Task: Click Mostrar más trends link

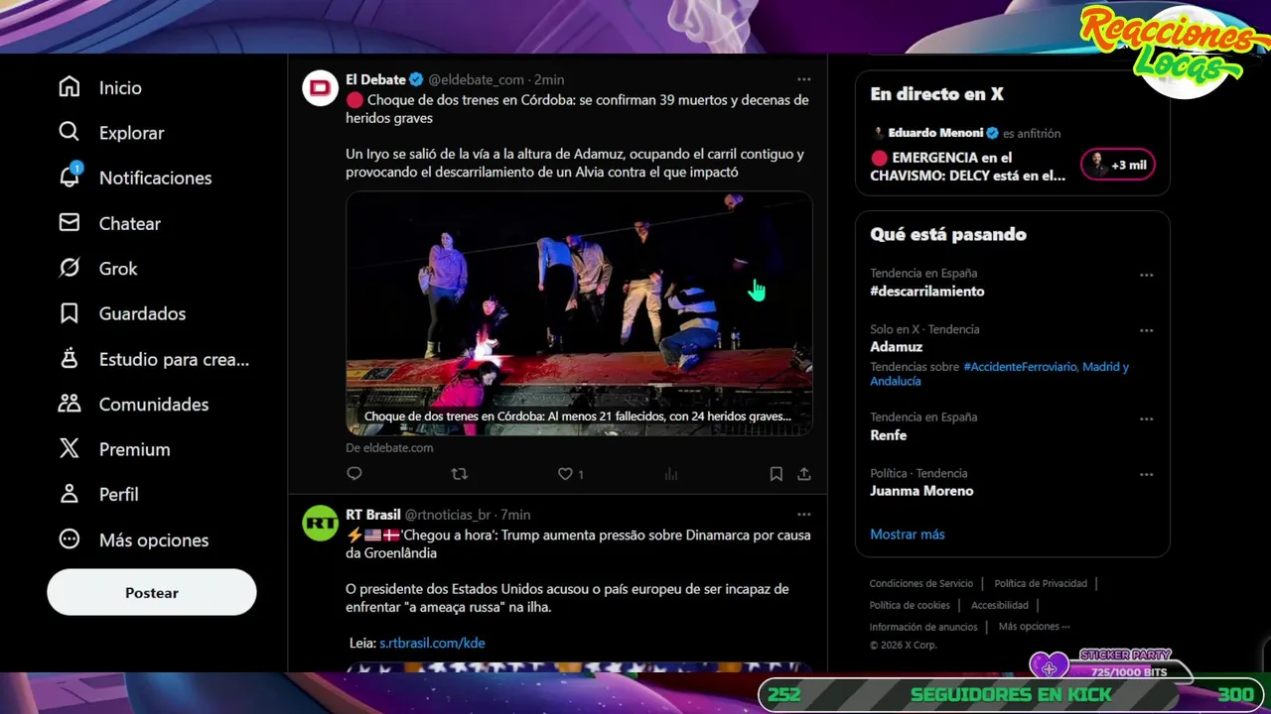Action: tap(907, 534)
